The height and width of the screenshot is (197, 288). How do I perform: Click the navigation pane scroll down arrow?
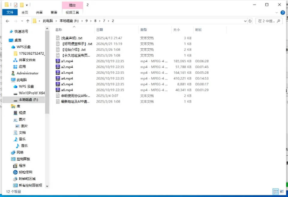(47, 186)
